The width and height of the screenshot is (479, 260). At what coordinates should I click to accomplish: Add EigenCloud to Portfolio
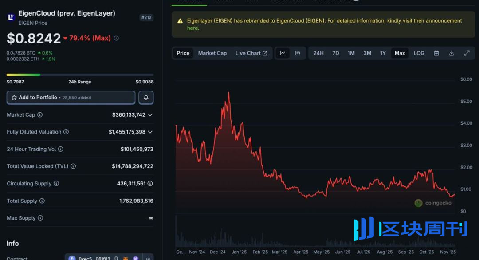pos(71,98)
